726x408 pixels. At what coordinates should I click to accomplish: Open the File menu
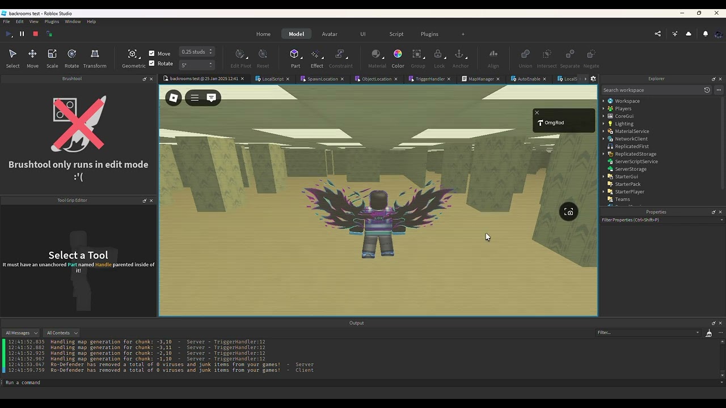click(x=6, y=22)
